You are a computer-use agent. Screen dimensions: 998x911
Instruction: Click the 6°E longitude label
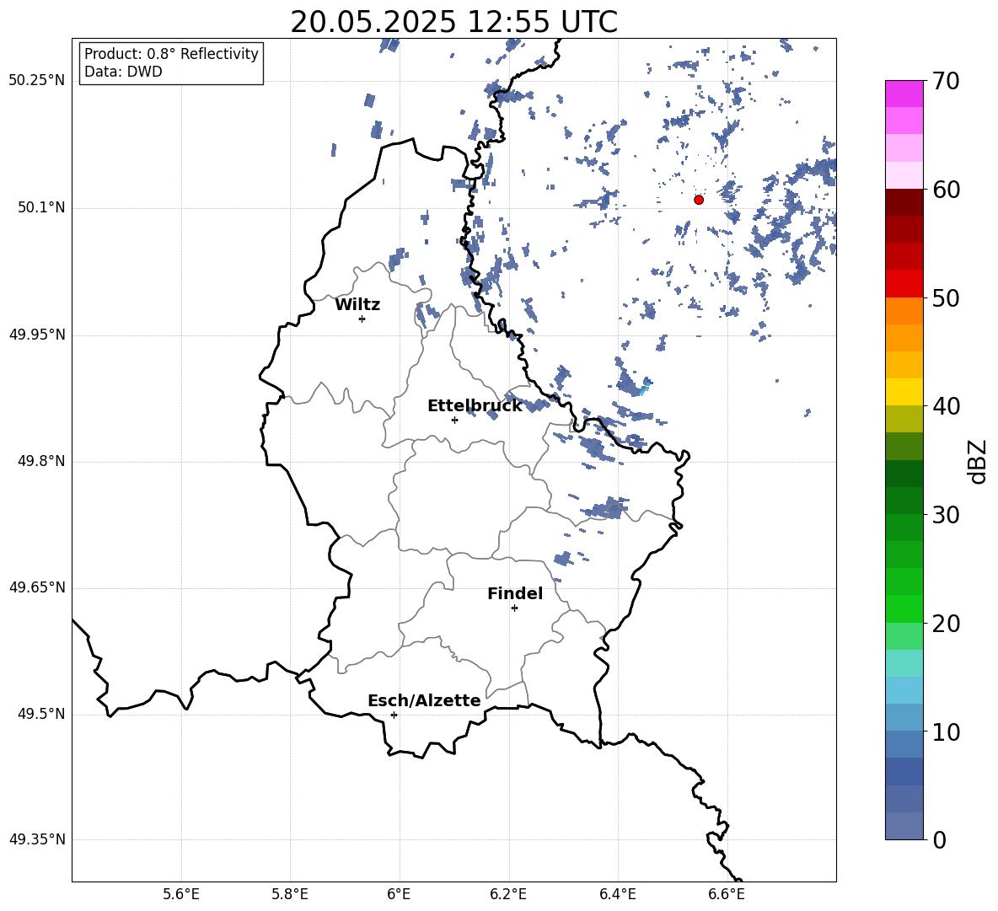[x=399, y=894]
